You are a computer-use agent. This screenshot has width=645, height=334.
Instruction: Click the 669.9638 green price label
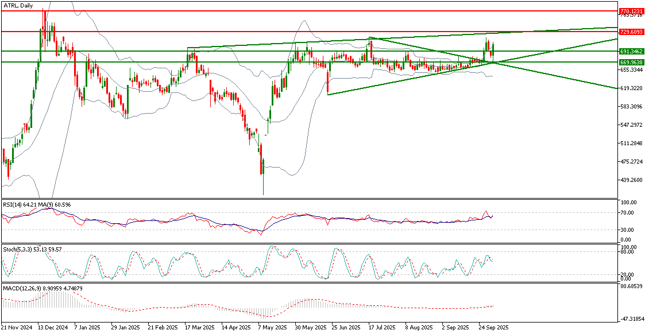[x=631, y=61]
